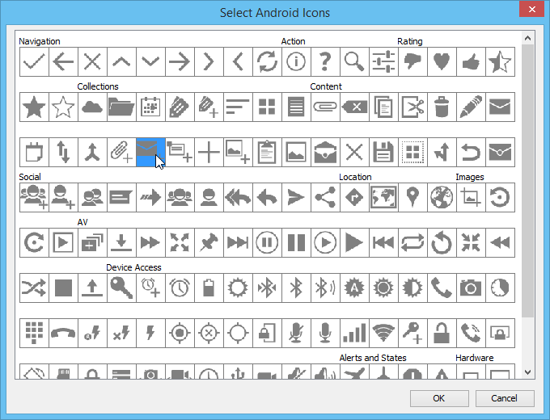Select the shuffle crossed arrows icon
The width and height of the screenshot is (550, 420).
[34, 288]
